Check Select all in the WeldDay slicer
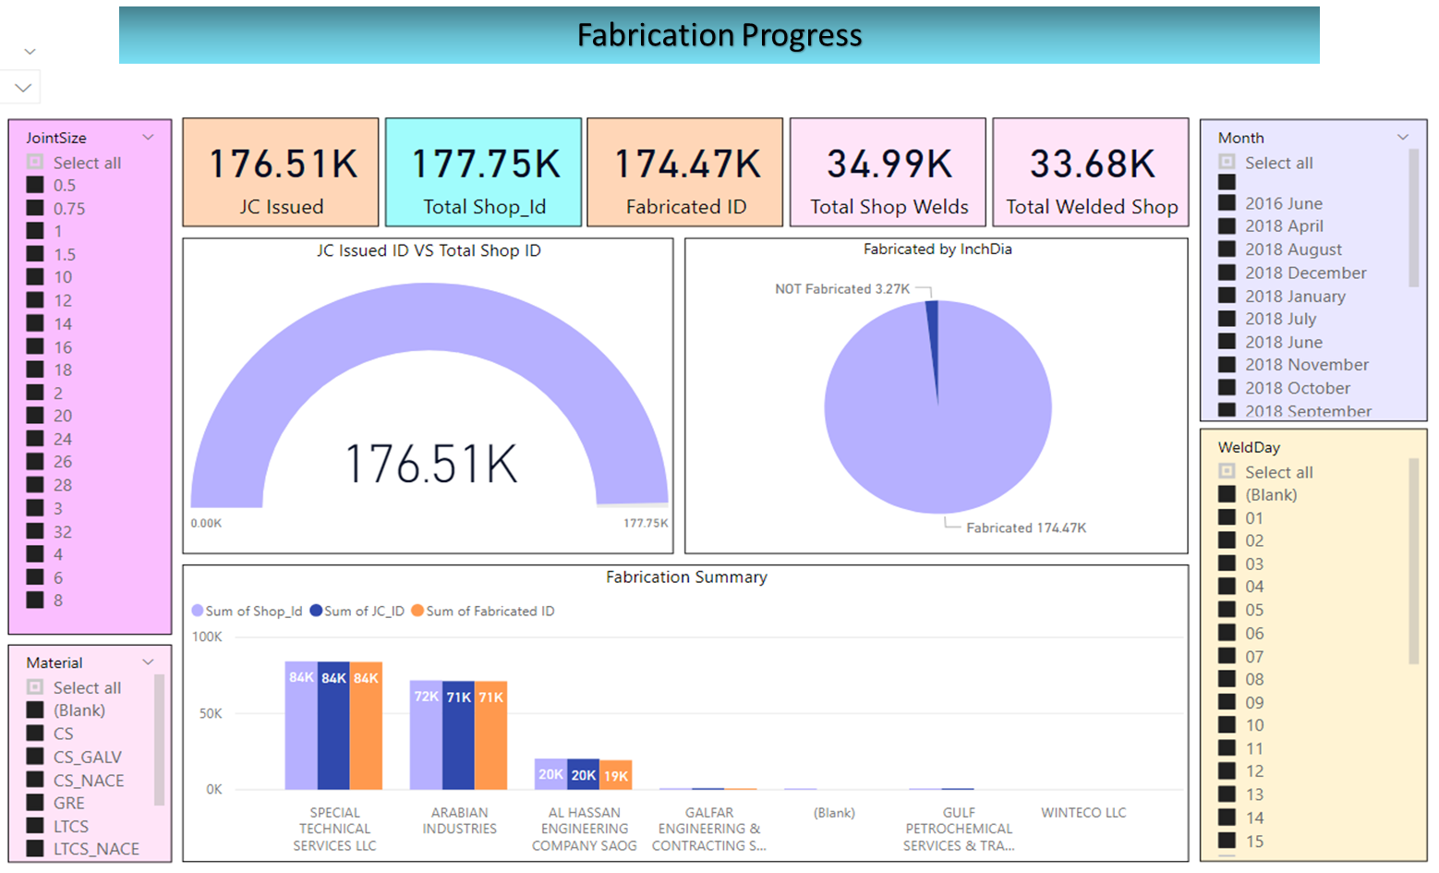Image resolution: width=1439 pixels, height=873 pixels. point(1227,471)
